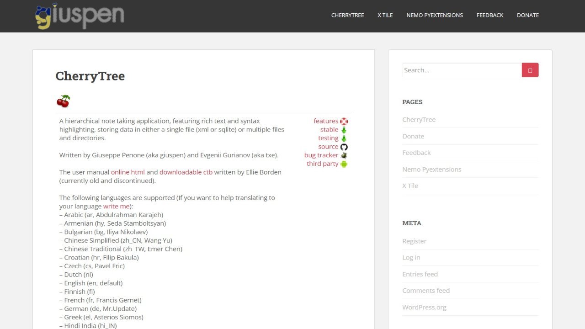Click the cherries icon under the title
The image size is (585, 329).
pos(63,101)
